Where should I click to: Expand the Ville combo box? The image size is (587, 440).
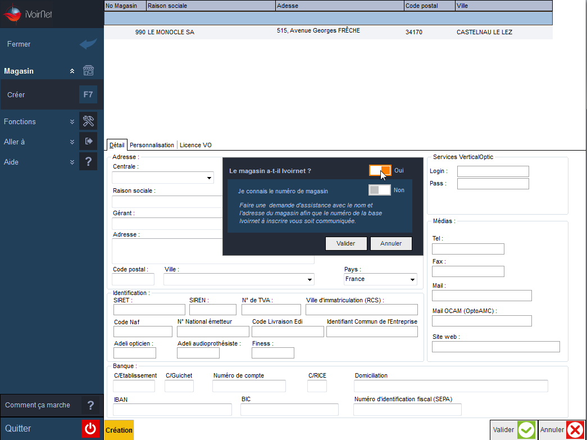pos(239,279)
